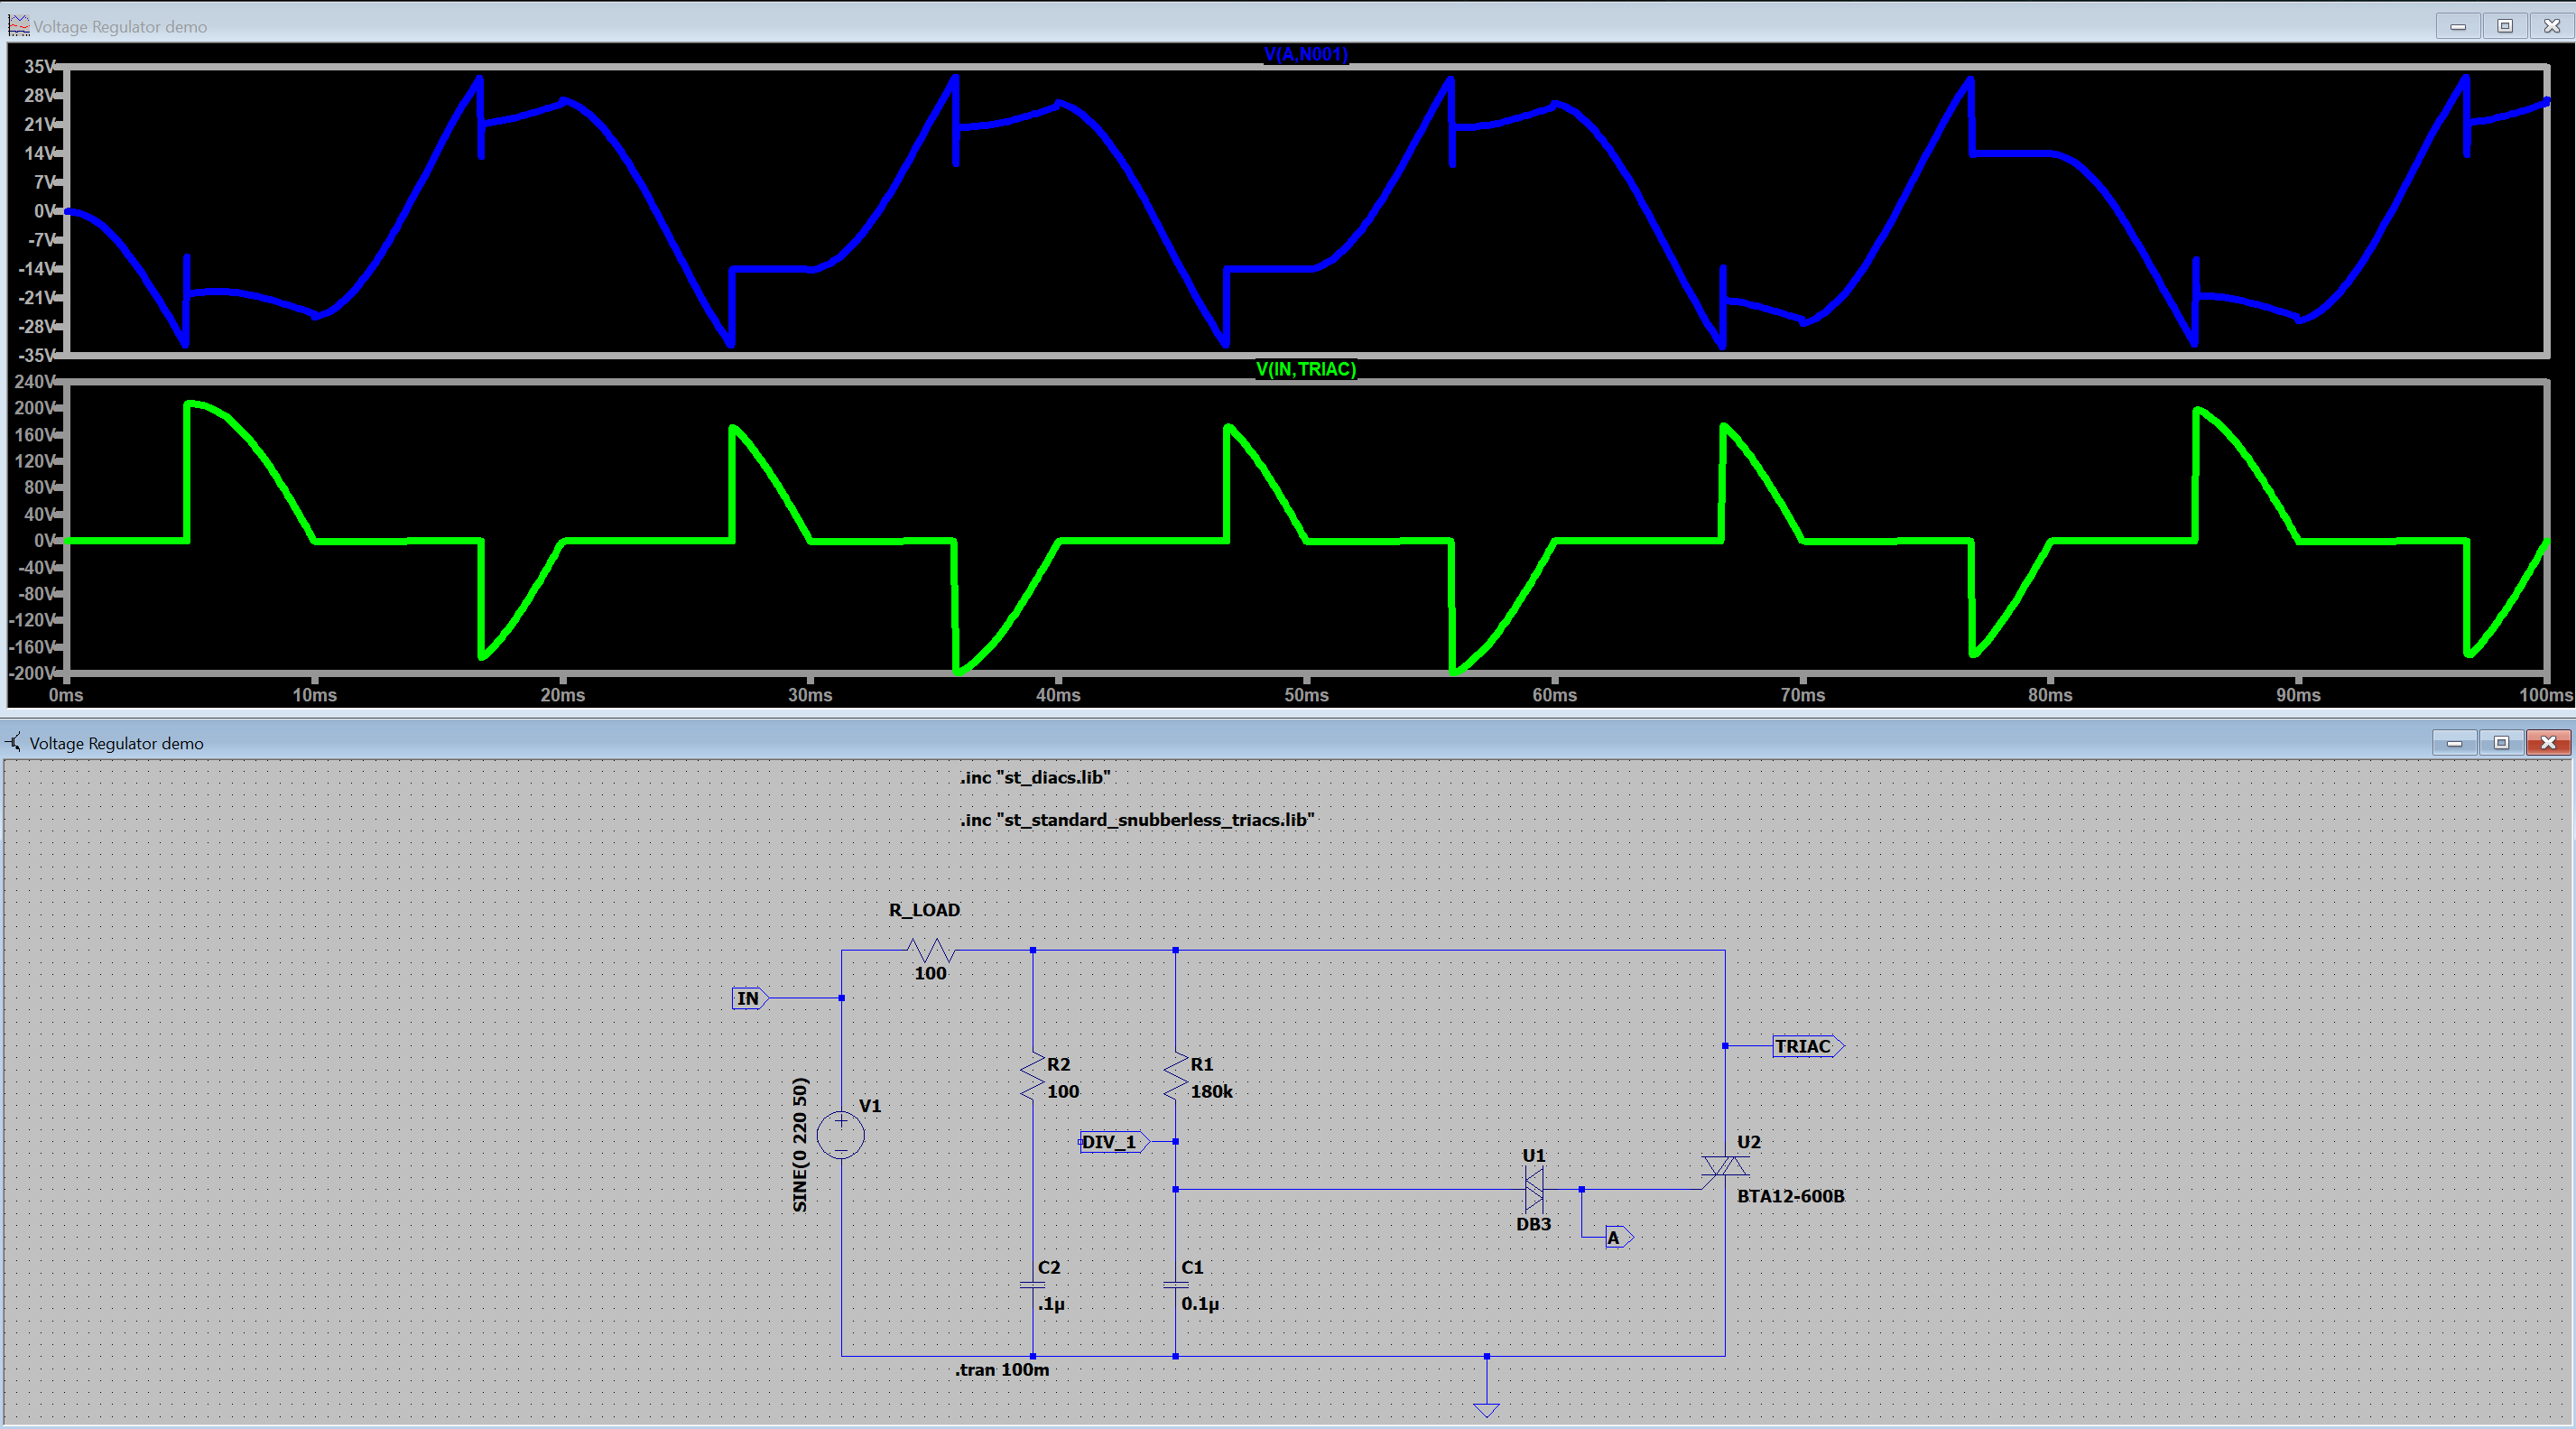Click the IN net label flag
Viewport: 2576px width, 1429px height.
(749, 998)
